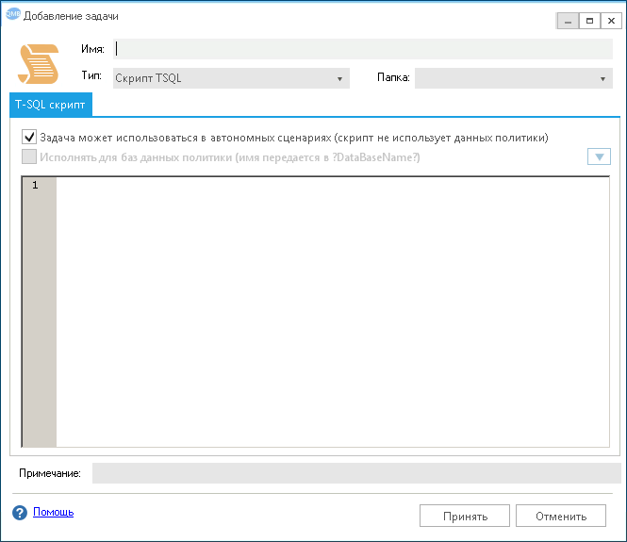Expand the blue triangle dropdown button
The height and width of the screenshot is (542, 627).
599,156
